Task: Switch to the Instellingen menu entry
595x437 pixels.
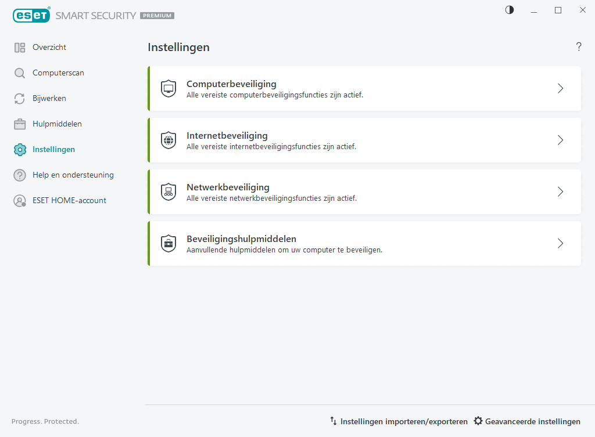Action: coord(53,149)
